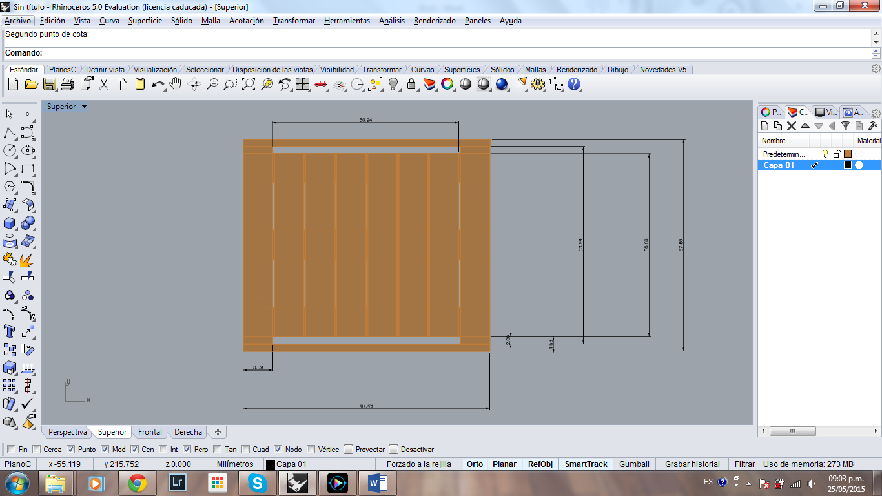
Task: Cut selection with the scissors icon
Action: [104, 84]
